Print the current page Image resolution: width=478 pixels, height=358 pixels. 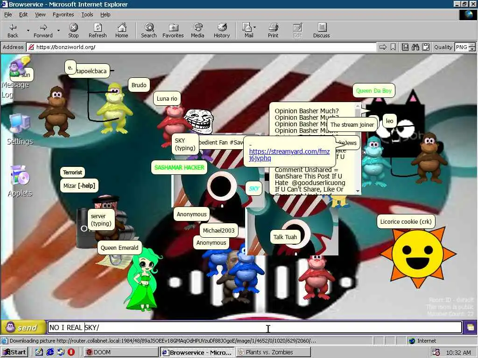273,30
